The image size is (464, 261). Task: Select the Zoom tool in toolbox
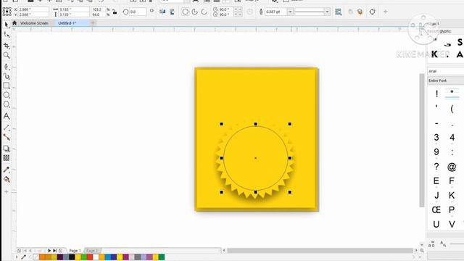tap(7, 55)
